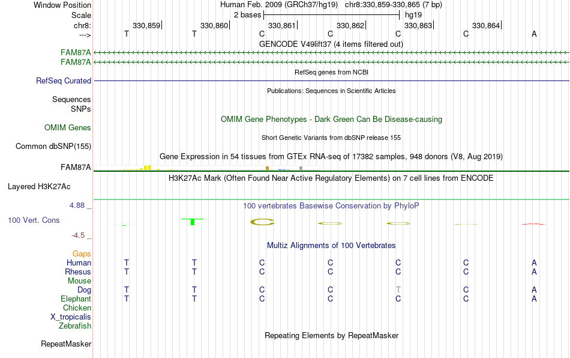Click the reverse-complement arrow label
Viewport: 570px width, 358px height.
[85, 35]
